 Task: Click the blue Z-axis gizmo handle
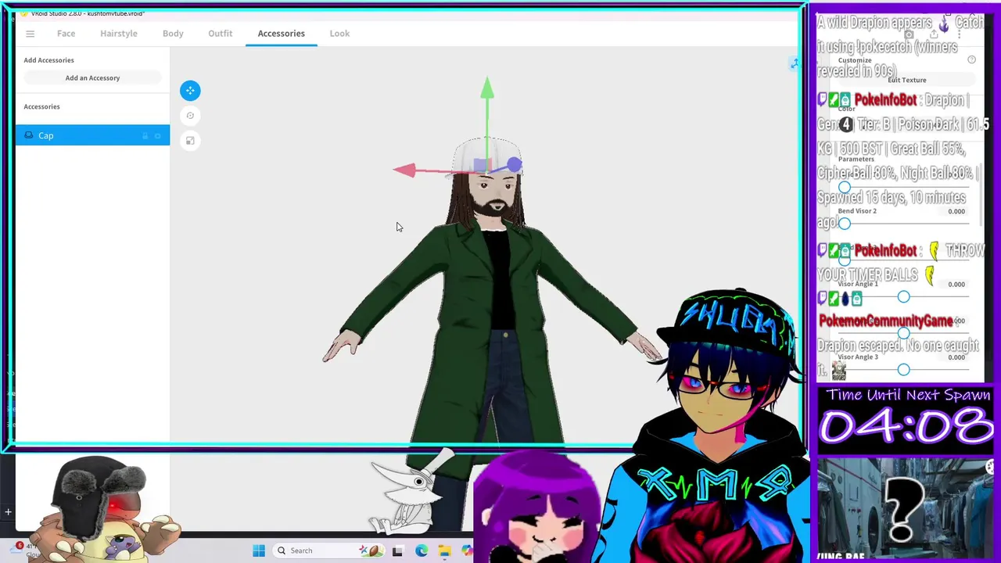[514, 164]
